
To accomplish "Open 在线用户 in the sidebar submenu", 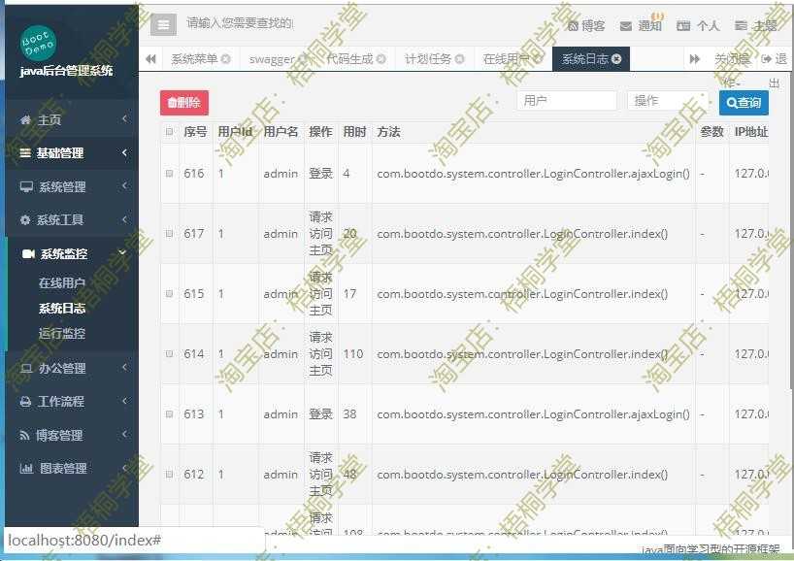I will [62, 283].
